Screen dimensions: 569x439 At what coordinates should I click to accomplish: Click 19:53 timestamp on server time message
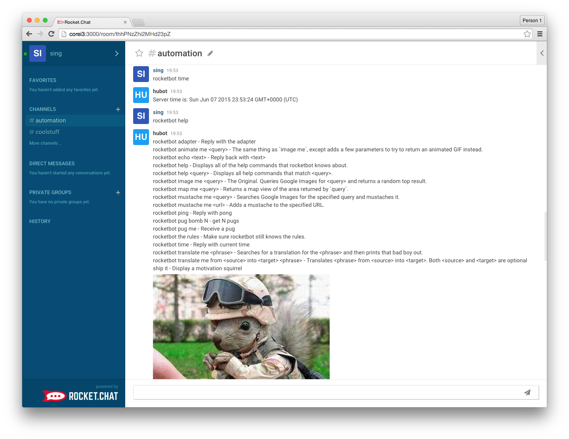[x=176, y=92]
